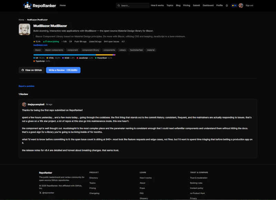Image resolution: width=276 pixels, height=200 pixels.
Task: Click the search magnifier icon
Action: click(119, 6)
